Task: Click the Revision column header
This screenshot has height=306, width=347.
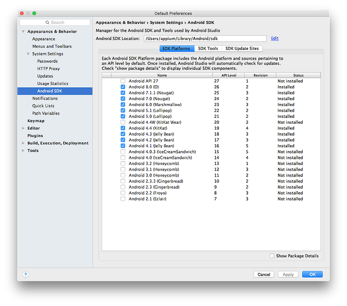Action: (260, 76)
